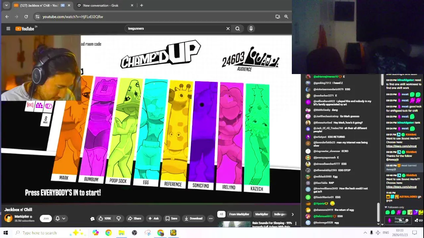Like the video with thumbs up
424x238 pixels.
105,218
